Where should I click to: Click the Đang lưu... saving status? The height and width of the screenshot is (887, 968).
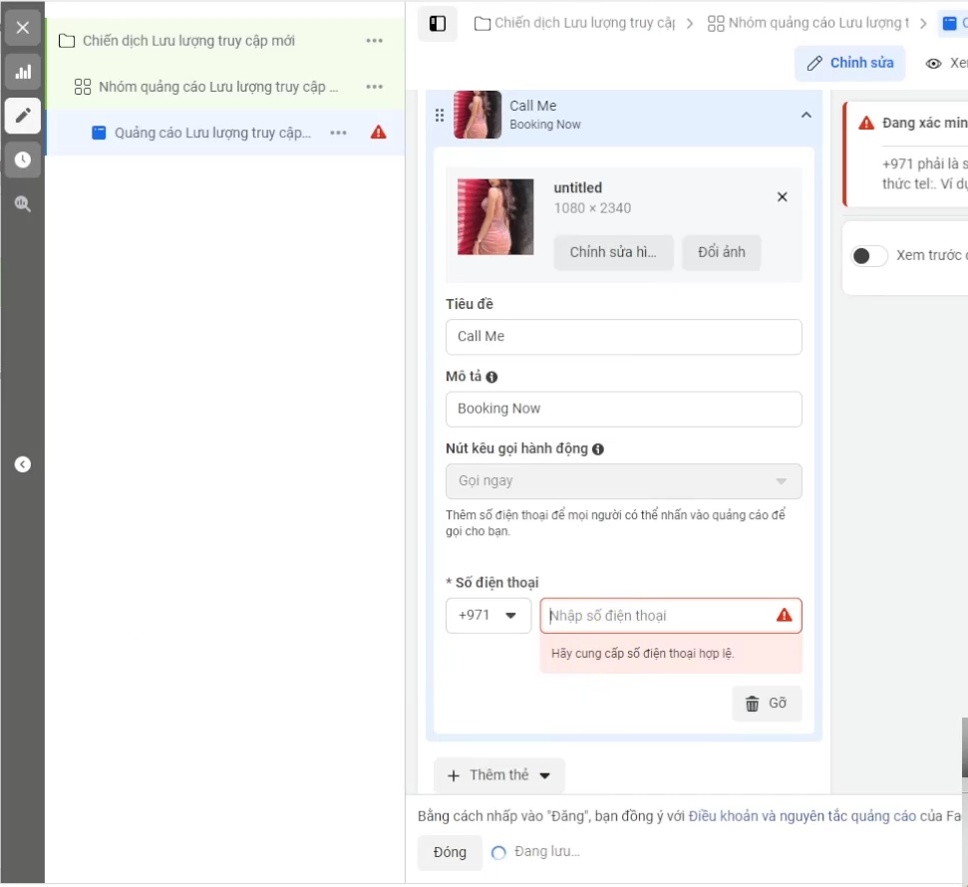point(546,851)
